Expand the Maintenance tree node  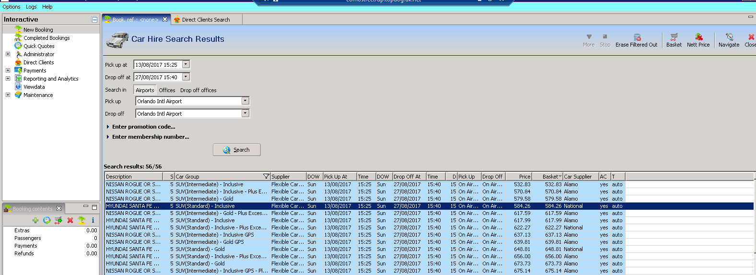pos(8,95)
